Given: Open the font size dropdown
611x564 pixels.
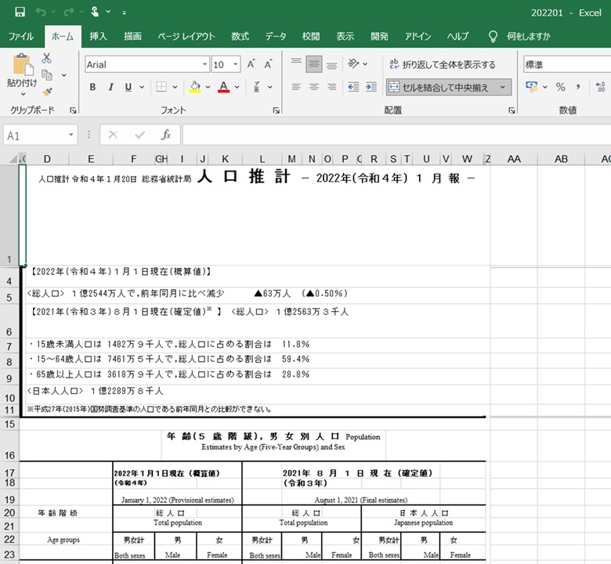Looking at the screenshot, I should tap(236, 64).
